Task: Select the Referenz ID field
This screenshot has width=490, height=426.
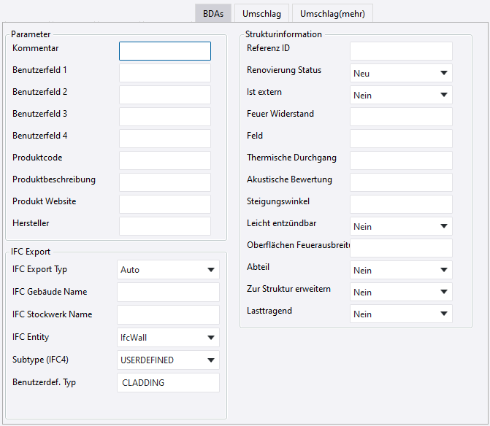Action: point(401,51)
